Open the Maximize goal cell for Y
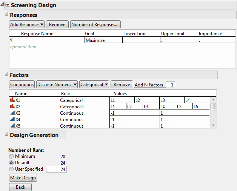 point(103,40)
